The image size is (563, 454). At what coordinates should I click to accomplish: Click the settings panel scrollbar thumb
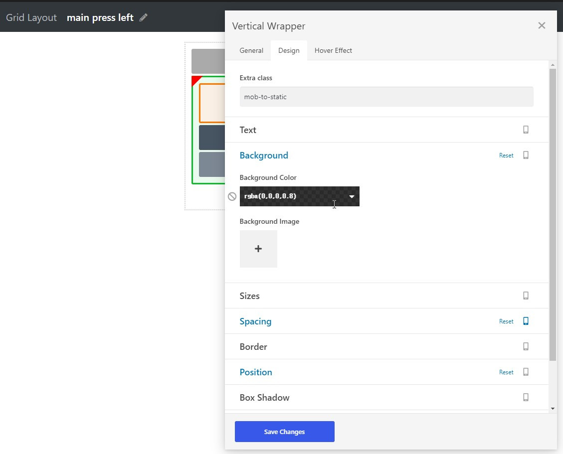pyautogui.click(x=553, y=215)
